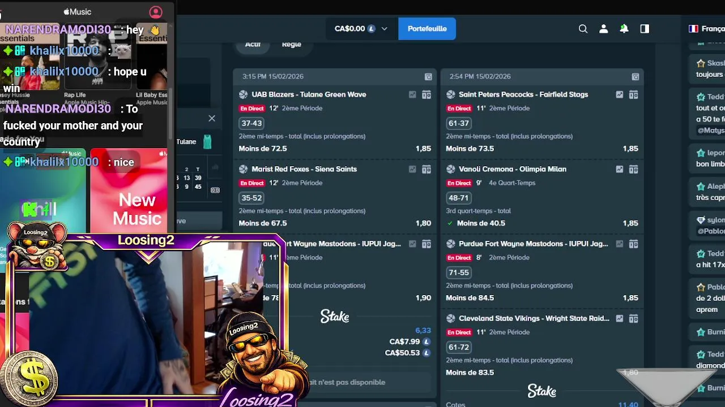Show stats chart for Cleveland State Vikings match

coord(620,318)
